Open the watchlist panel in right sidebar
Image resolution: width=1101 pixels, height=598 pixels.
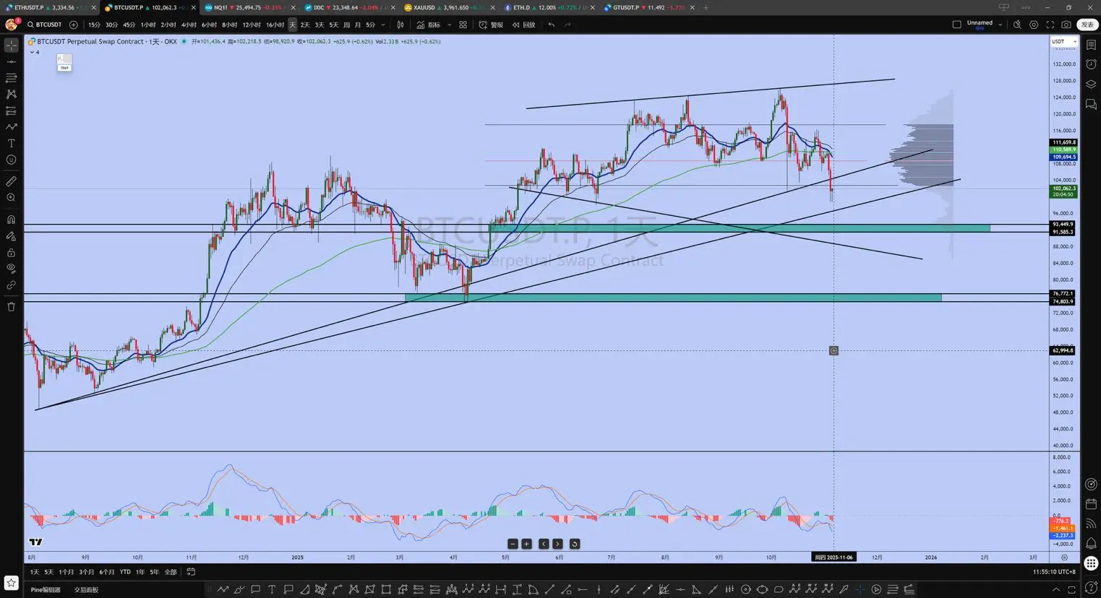click(x=1091, y=45)
